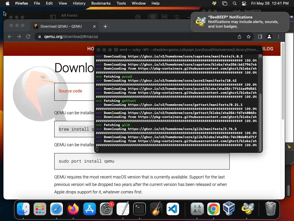
Task: Open Finder from the Dock
Action: point(23,209)
